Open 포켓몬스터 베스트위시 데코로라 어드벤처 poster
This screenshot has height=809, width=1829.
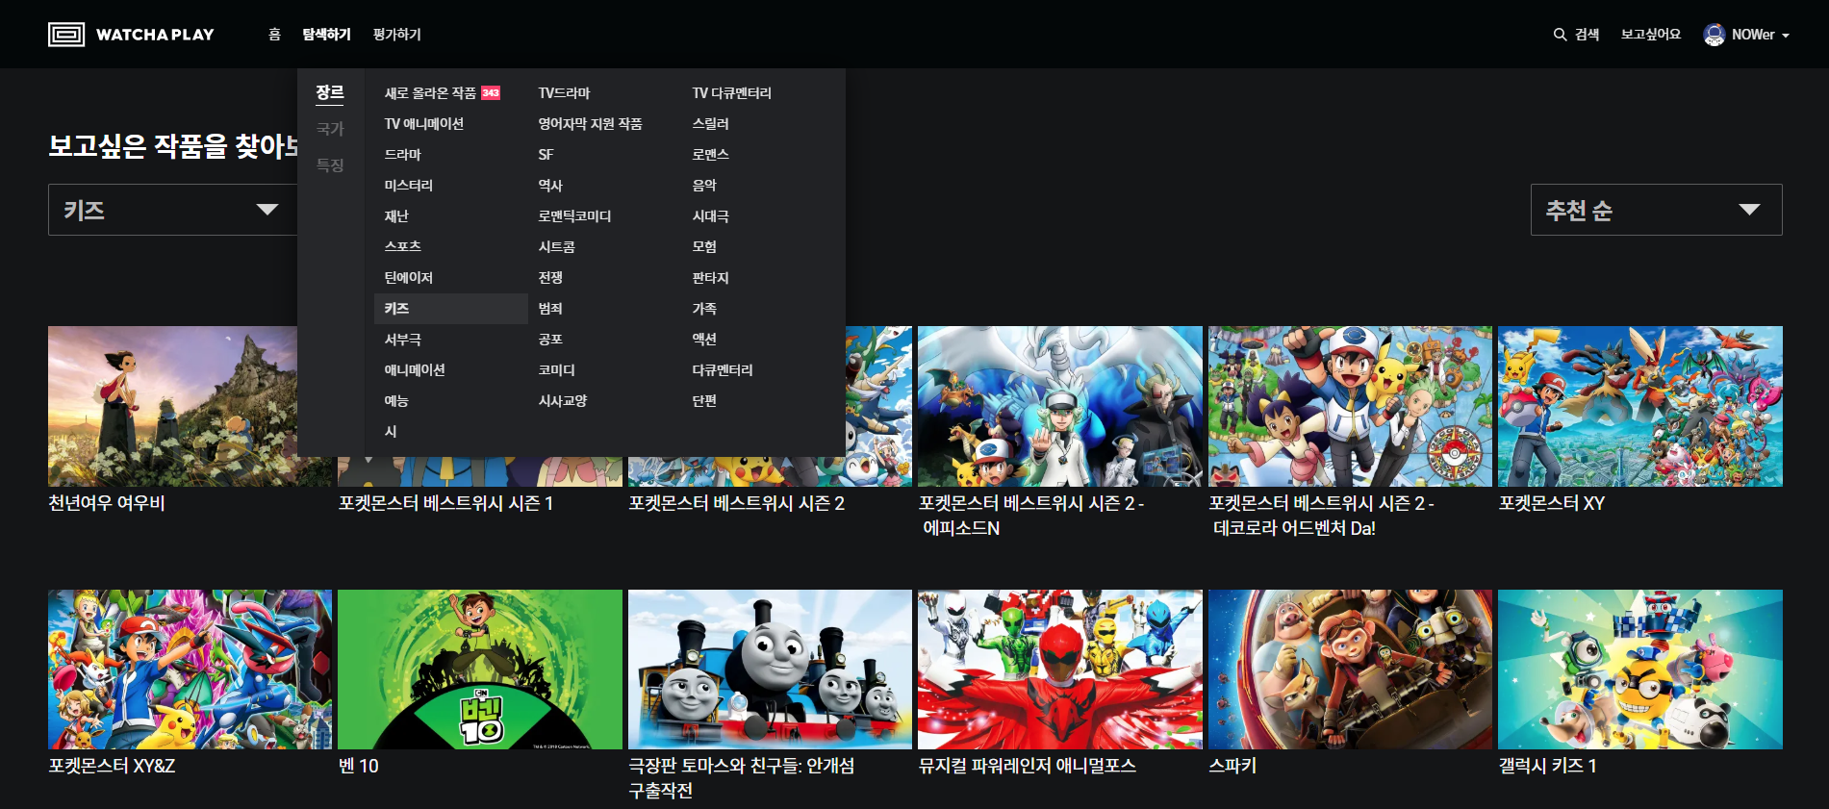[1350, 406]
